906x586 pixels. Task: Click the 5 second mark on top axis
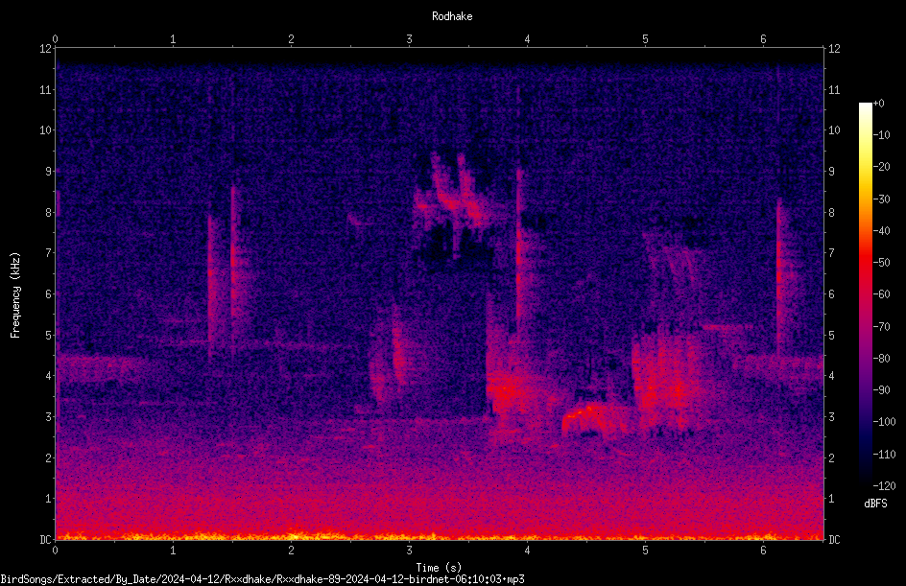tap(645, 39)
